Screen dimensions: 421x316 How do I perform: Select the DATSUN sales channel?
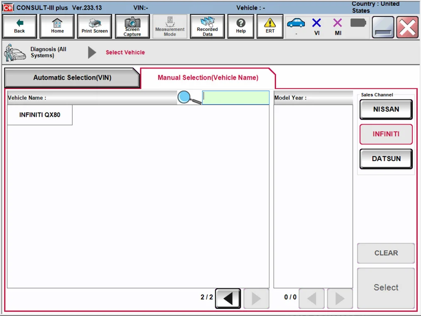tap(386, 159)
